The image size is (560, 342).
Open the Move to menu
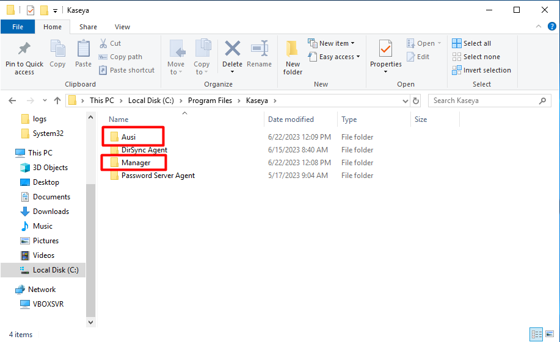176,57
